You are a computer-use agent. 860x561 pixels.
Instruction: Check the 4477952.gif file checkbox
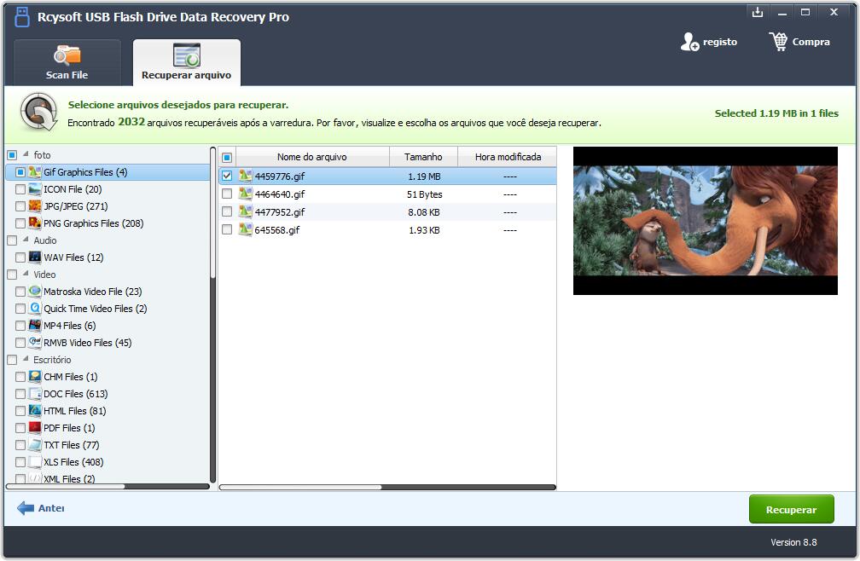click(227, 211)
